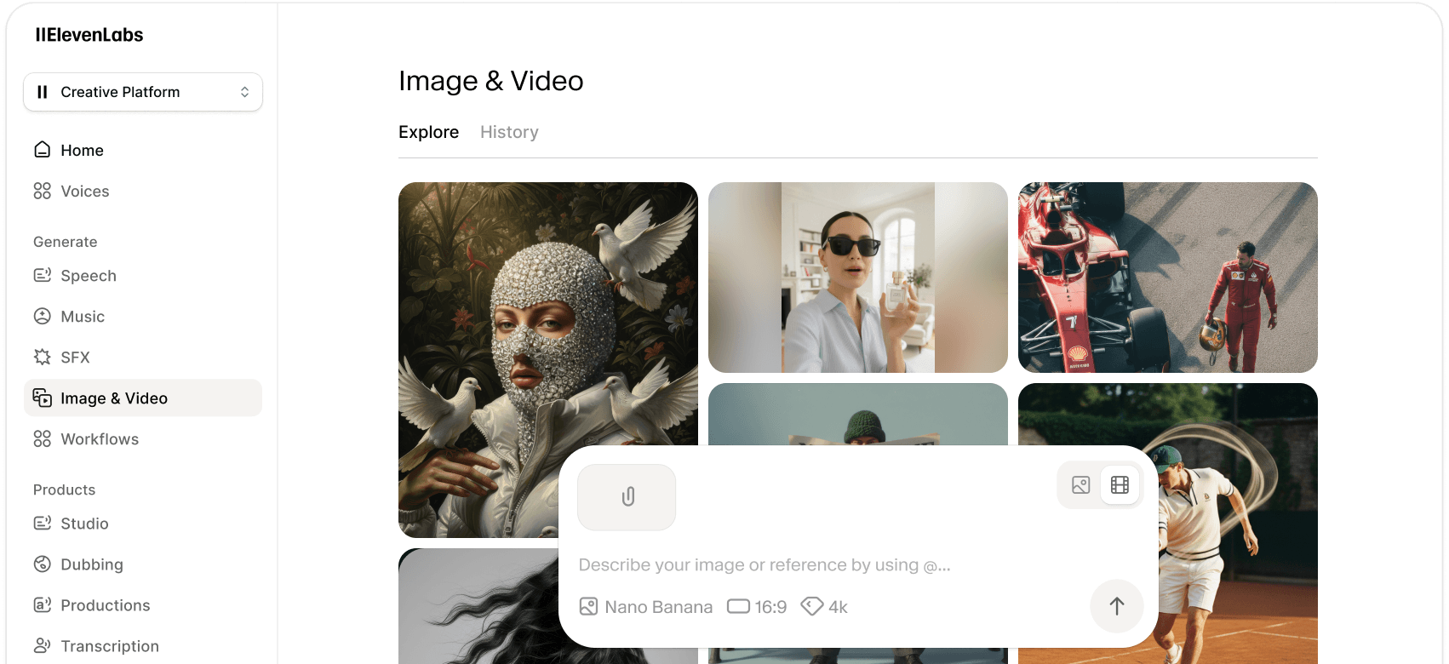Switch to the Explore tab
The height and width of the screenshot is (664, 1449).
click(x=429, y=132)
